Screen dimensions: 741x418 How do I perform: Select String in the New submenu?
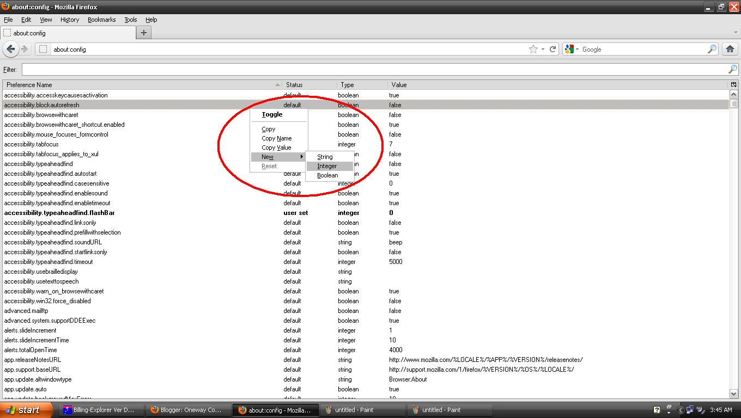(x=330, y=157)
